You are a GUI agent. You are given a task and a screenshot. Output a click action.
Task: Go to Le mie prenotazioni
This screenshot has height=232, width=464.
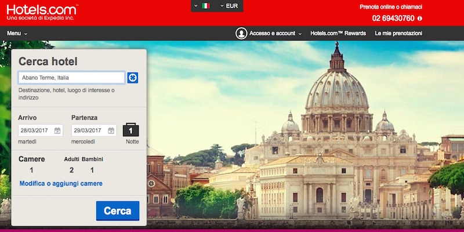point(398,34)
